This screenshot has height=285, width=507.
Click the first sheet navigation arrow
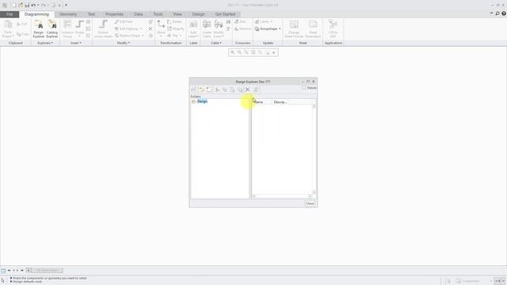tap(9, 270)
